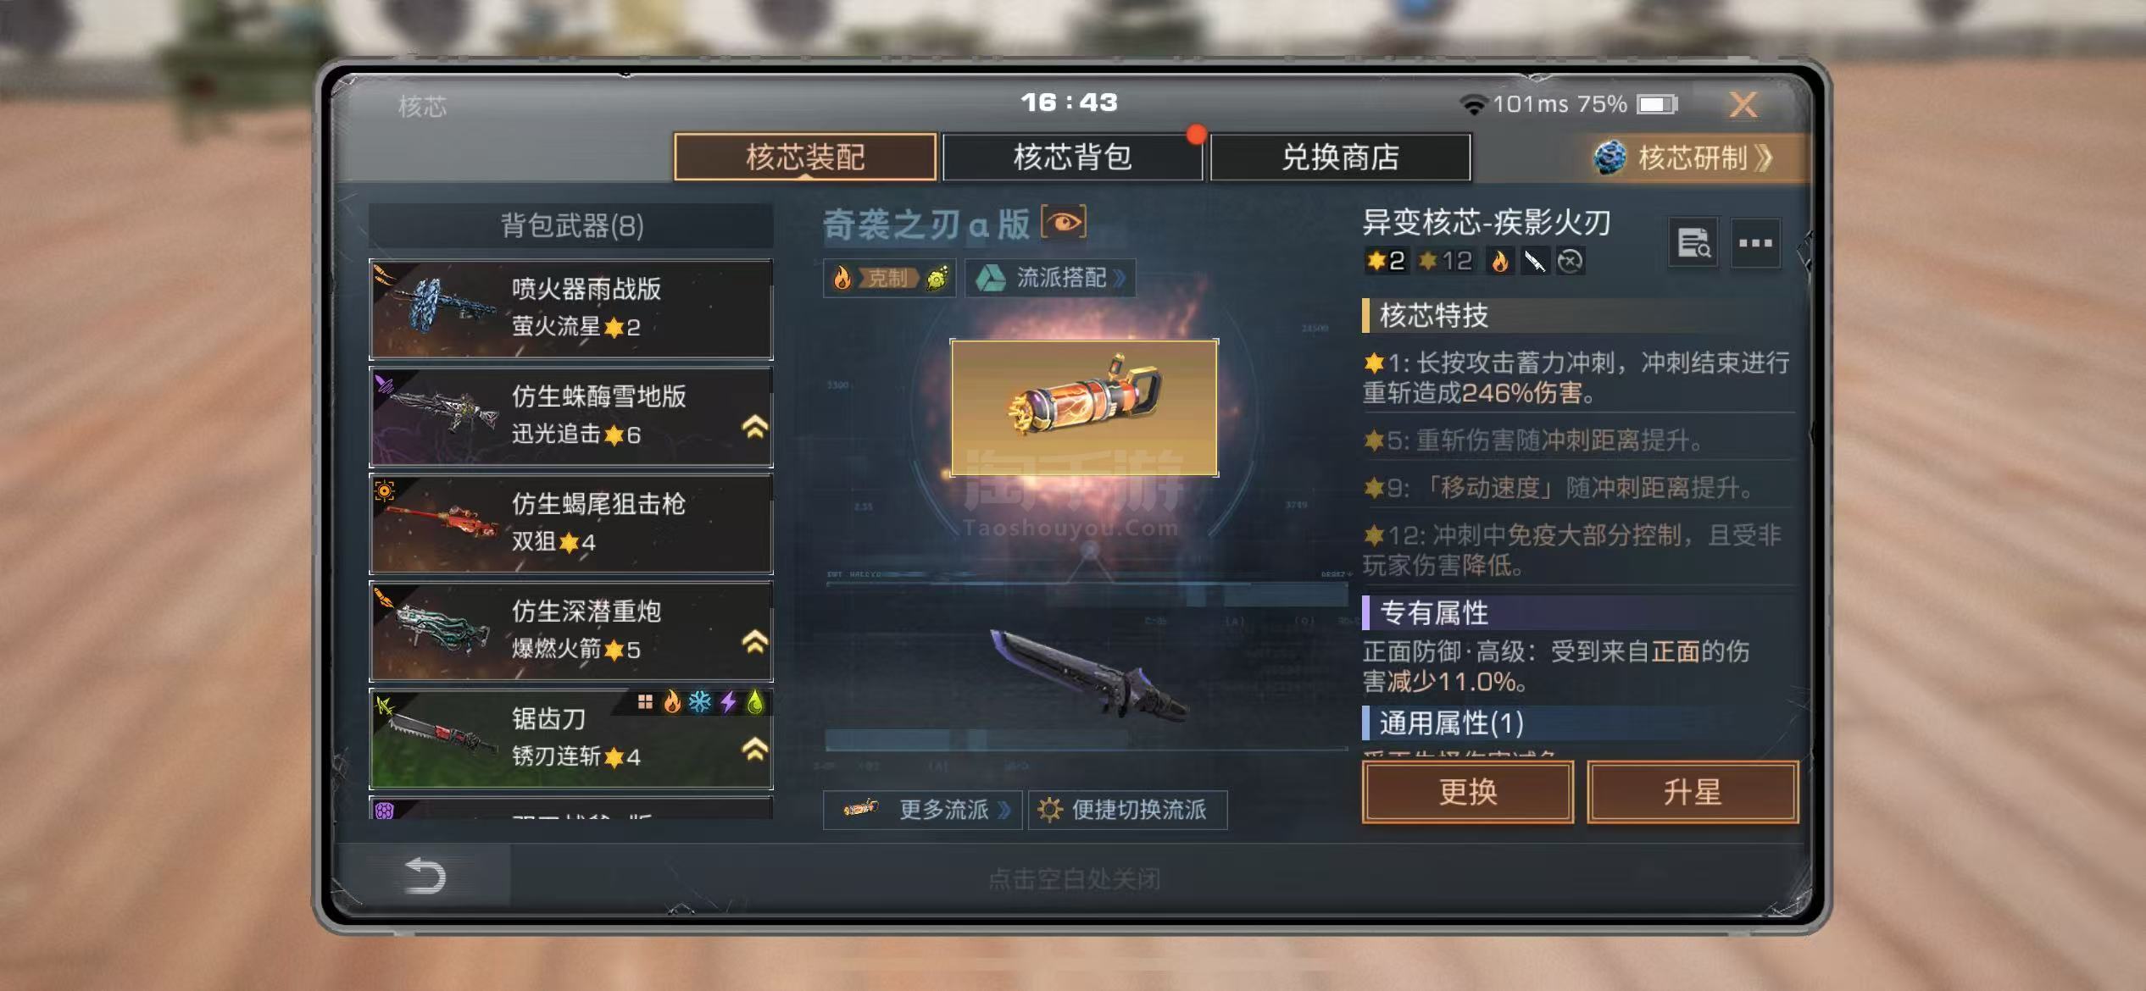This screenshot has width=2146, height=991.
Task: Click the core details document icon
Action: [1693, 243]
